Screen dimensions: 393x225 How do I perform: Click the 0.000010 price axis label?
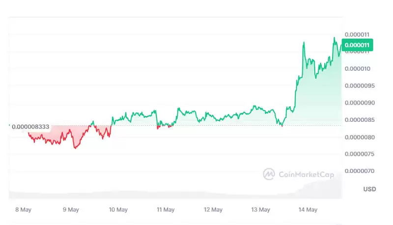click(359, 69)
